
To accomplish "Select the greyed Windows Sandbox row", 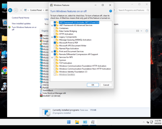I will [67, 75].
